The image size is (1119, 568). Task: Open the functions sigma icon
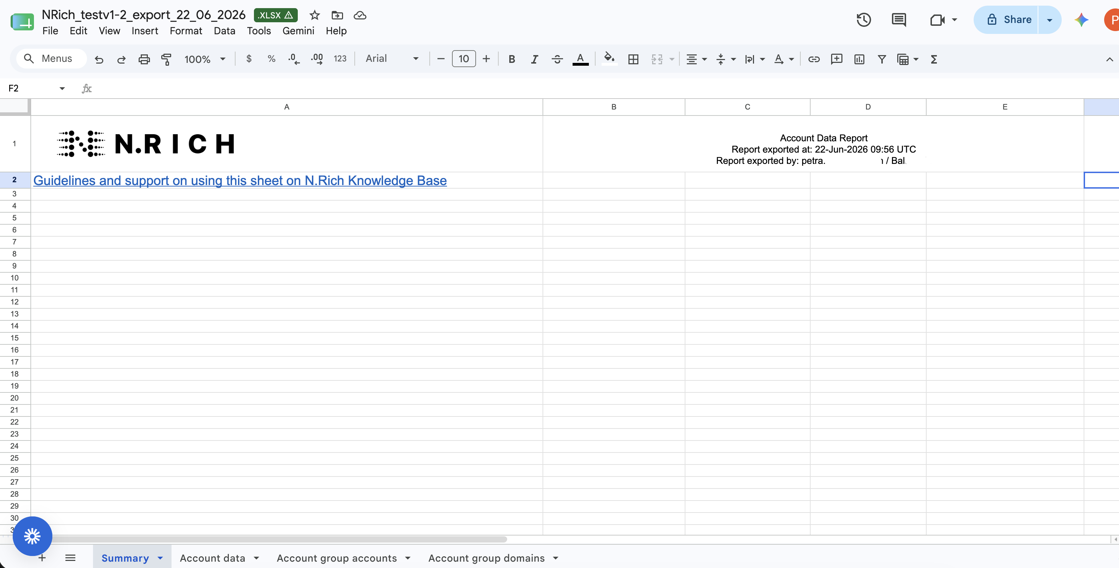pyautogui.click(x=934, y=59)
